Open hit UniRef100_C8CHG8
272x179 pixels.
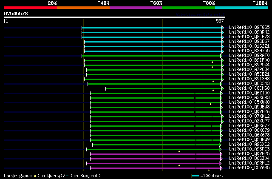pos(249,88)
